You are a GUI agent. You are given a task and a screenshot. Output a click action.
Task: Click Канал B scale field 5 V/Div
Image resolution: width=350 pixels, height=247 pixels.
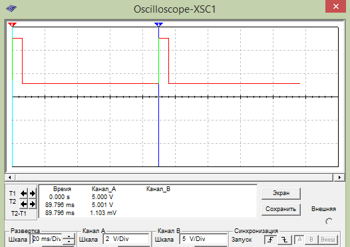(203, 239)
